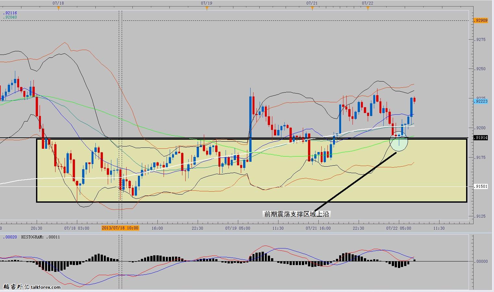The image size is (494, 292).
Task: Click the .9275 price axis tick
Action: (x=480, y=40)
